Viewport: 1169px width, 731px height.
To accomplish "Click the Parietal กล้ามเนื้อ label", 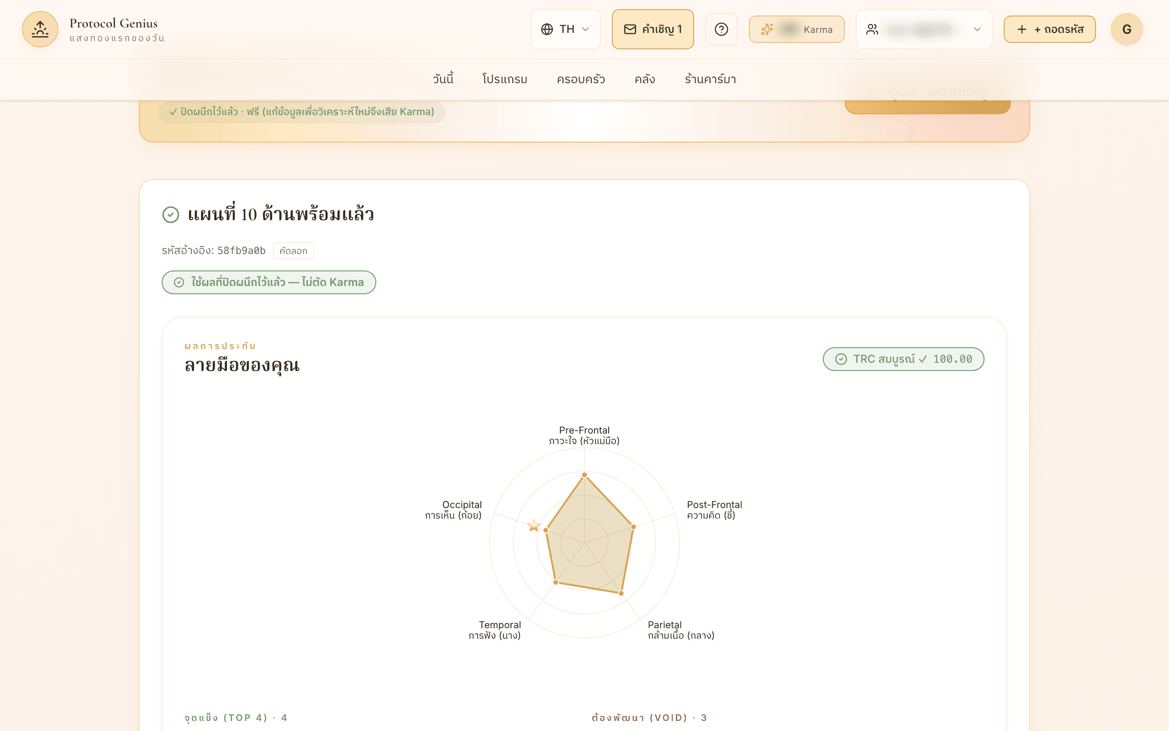I will pyautogui.click(x=681, y=630).
